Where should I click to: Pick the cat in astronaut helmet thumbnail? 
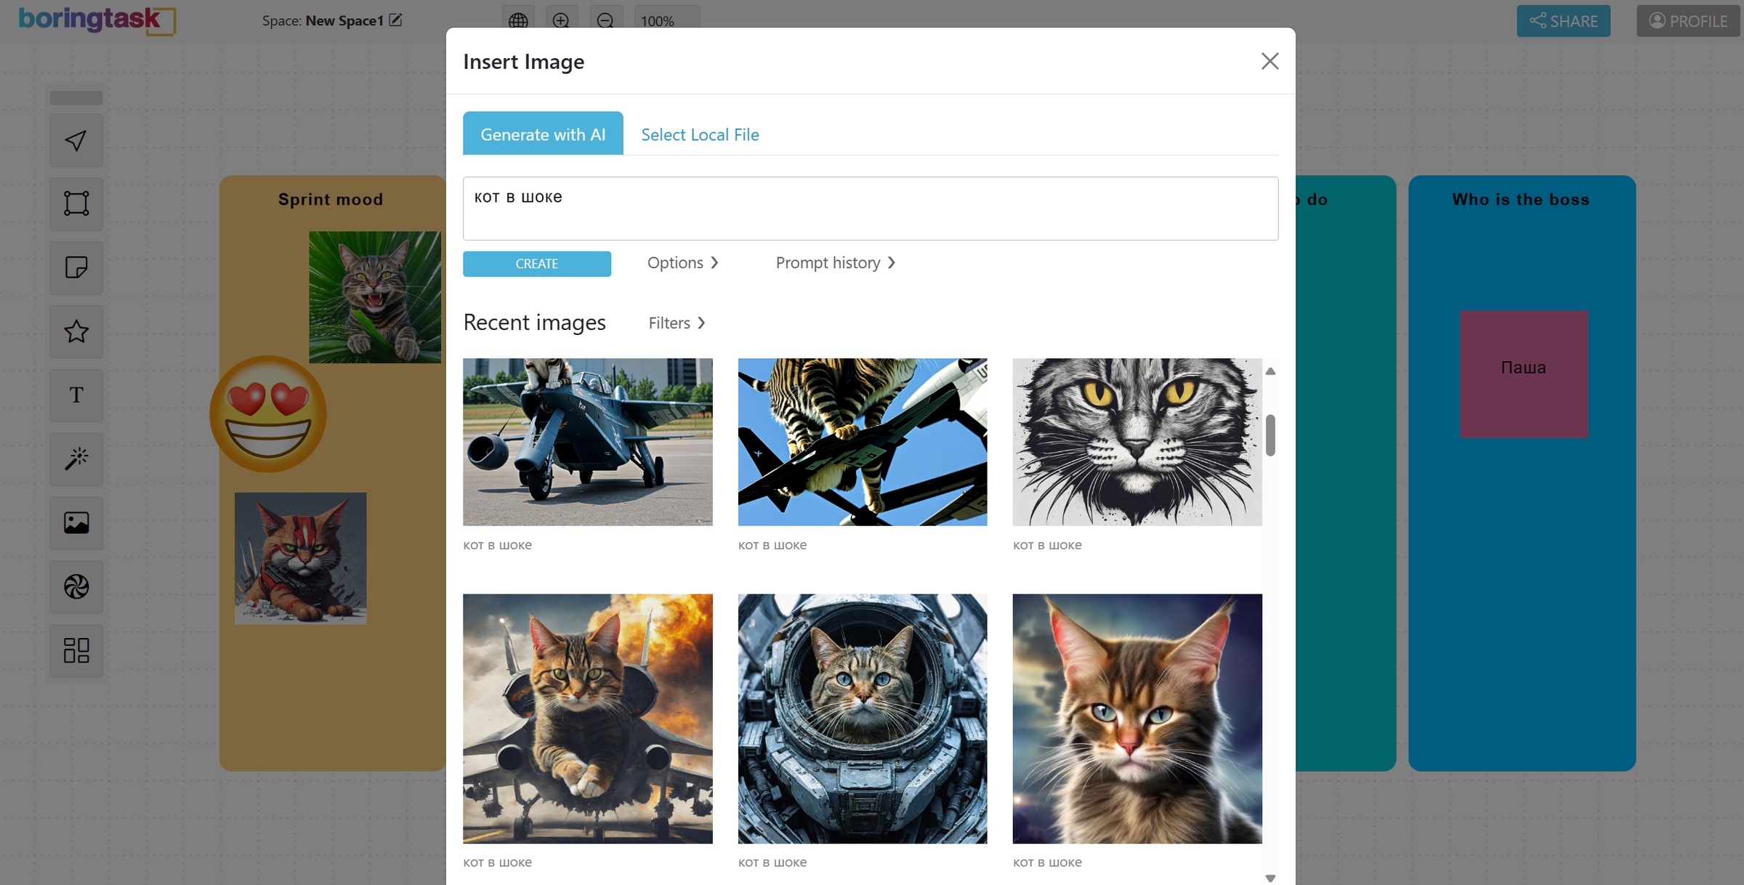click(862, 718)
